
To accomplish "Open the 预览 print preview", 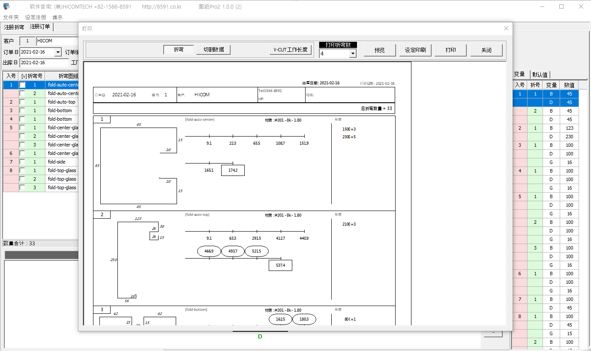I will tap(379, 50).
